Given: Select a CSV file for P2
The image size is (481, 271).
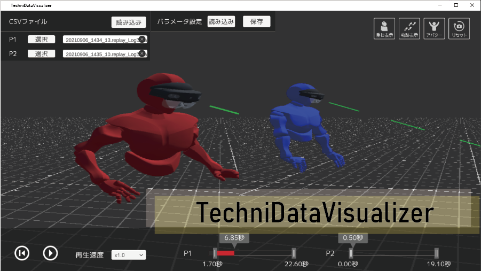Looking at the screenshot, I should (42, 54).
